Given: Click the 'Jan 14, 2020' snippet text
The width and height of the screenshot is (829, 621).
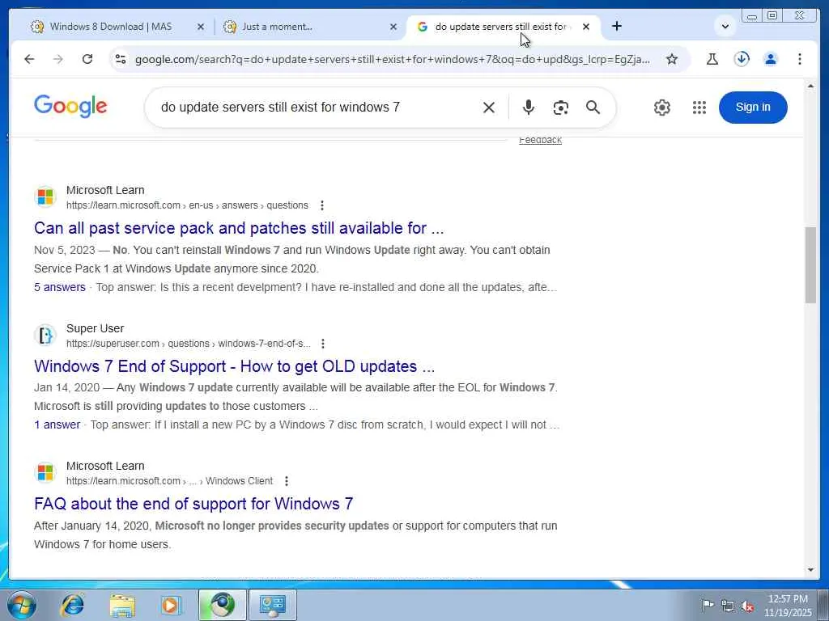Looking at the screenshot, I should click(x=66, y=387).
